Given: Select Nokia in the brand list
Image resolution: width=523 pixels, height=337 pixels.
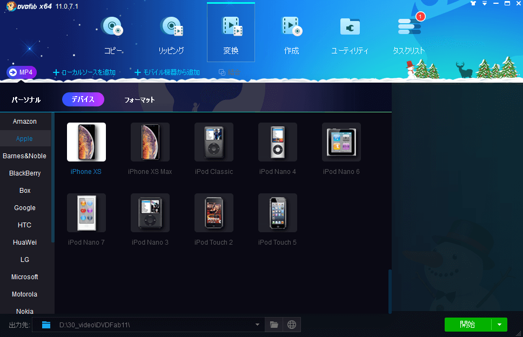Looking at the screenshot, I should (25, 311).
